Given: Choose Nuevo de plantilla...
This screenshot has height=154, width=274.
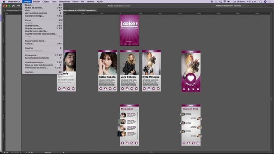Looking at the screenshot, I should 43,8.
